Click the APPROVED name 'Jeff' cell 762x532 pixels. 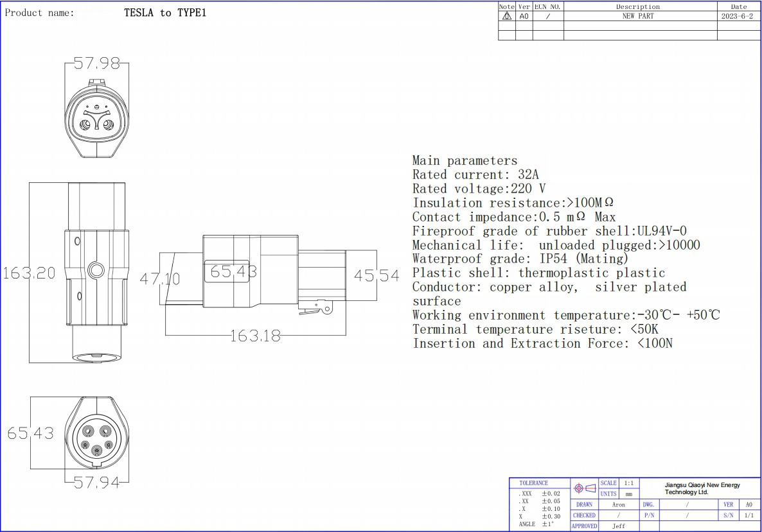pyautogui.click(x=618, y=526)
